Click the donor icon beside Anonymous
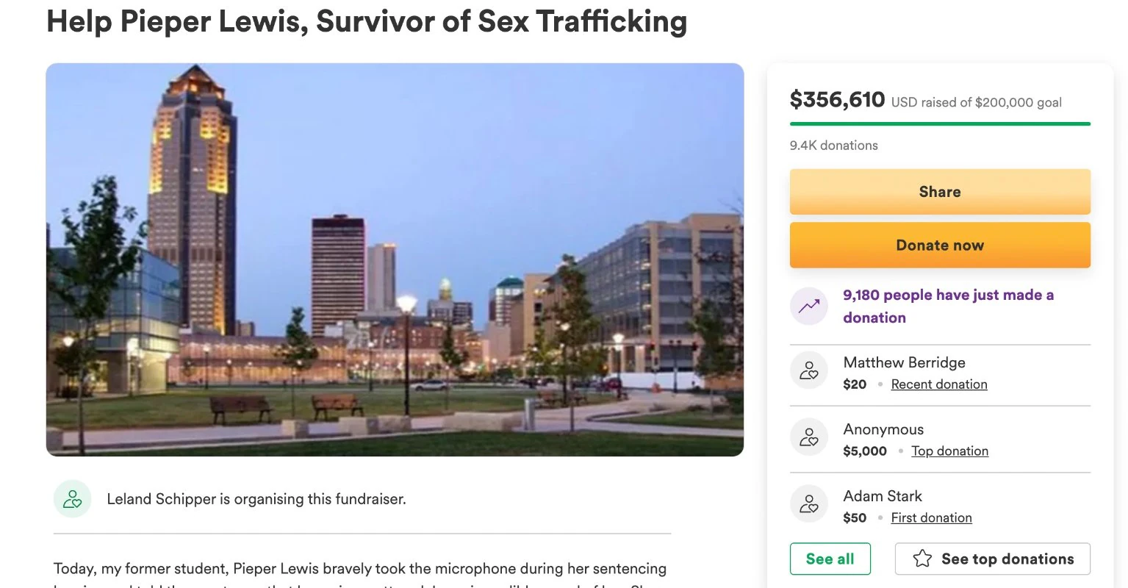1128x588 pixels. [808, 437]
